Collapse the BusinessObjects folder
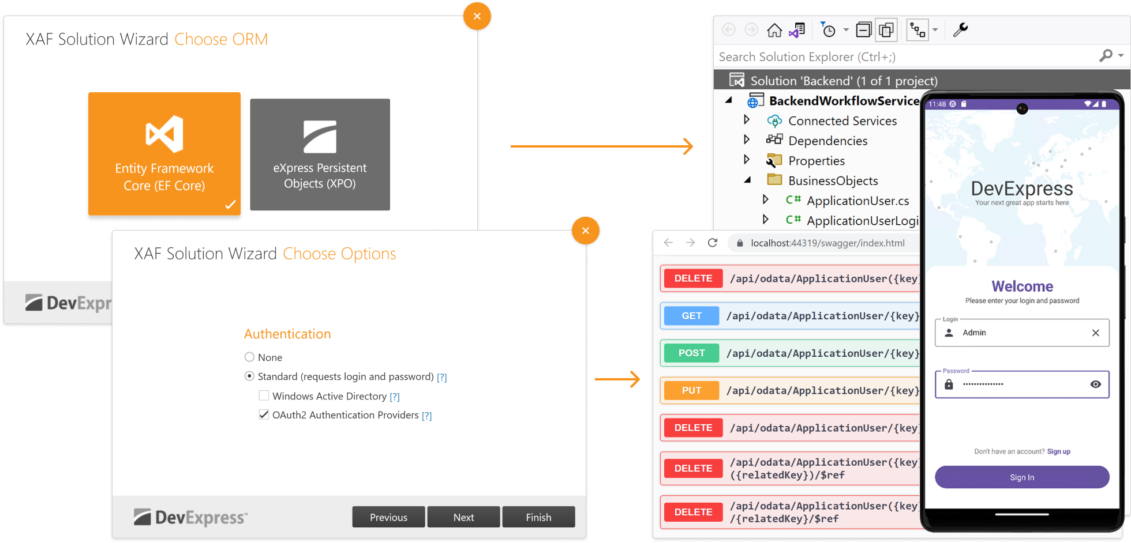The image size is (1131, 543). tap(747, 180)
